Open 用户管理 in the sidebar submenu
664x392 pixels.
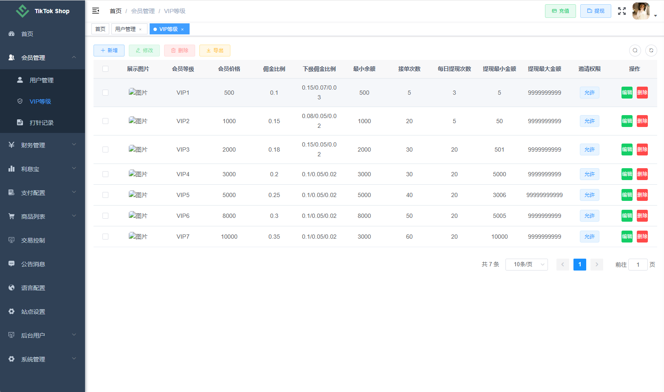point(43,80)
